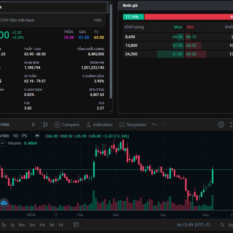The image size is (233, 233).
Task: Click ROOM NN value 1,021,222,145
Action: pyautogui.click(x=93, y=68)
